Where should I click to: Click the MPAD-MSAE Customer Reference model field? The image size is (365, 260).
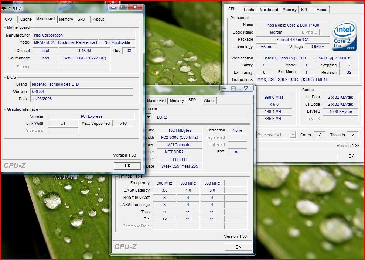click(66, 42)
